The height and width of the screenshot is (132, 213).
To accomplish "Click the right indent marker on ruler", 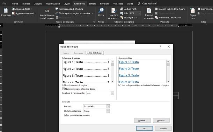I will (x=178, y=26).
